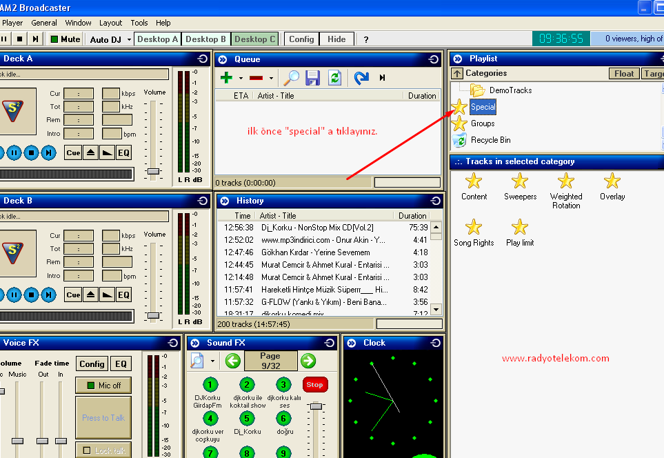Toggle the Mute button in toolbar
The width and height of the screenshot is (664, 458).
coord(66,39)
